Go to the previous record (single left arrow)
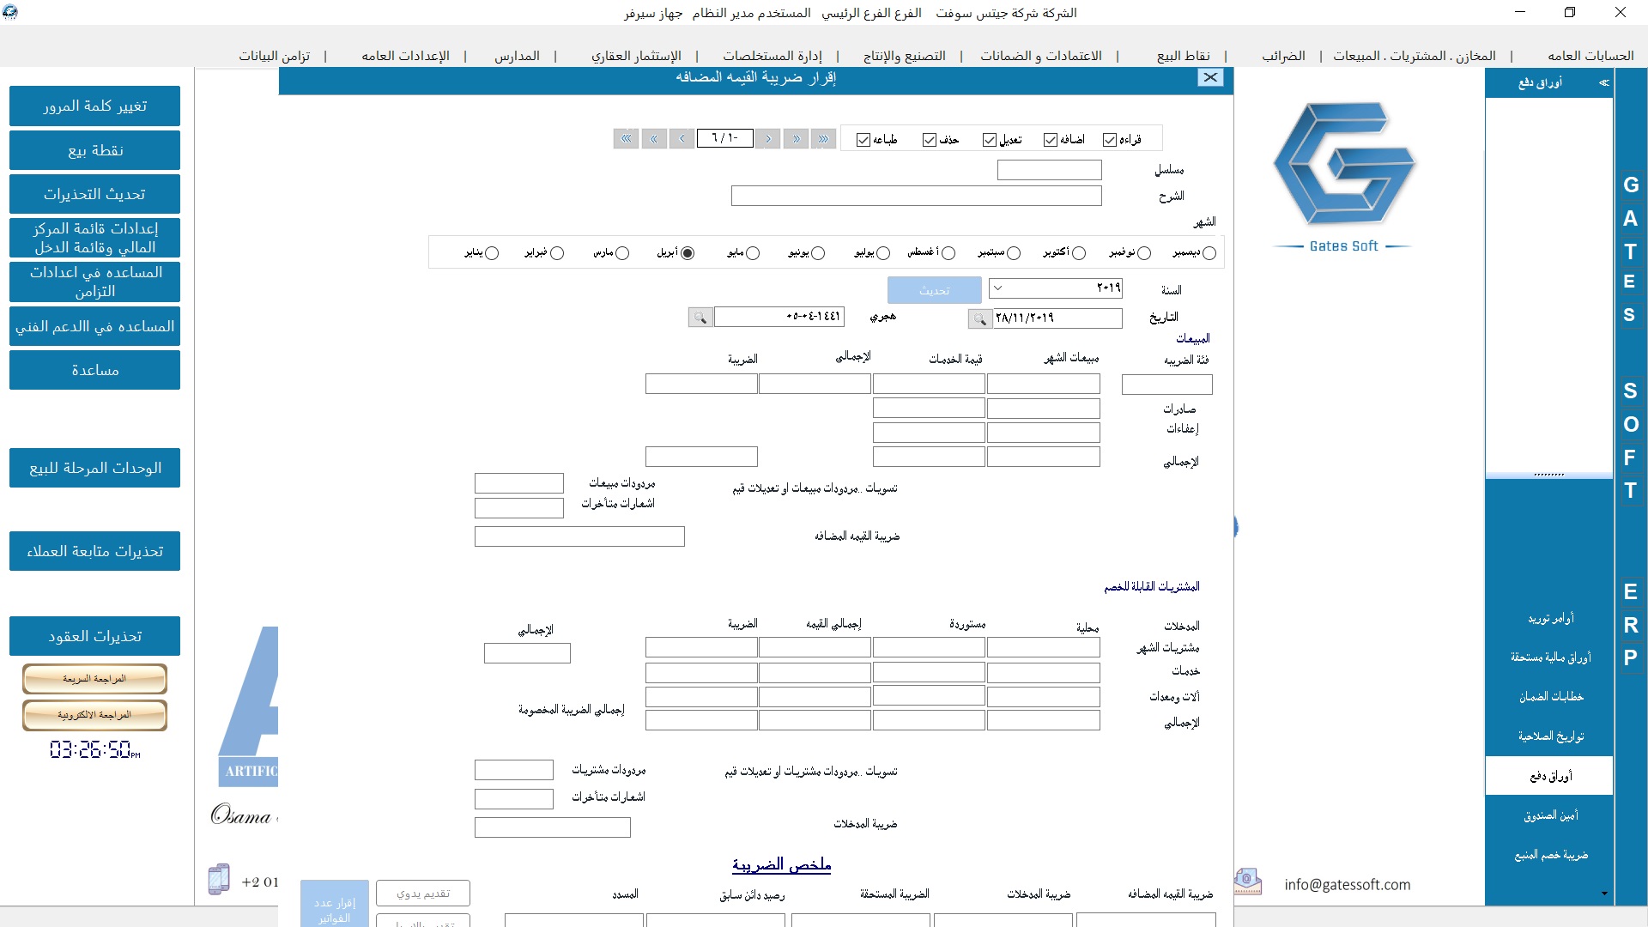This screenshot has width=1648, height=927. pos(682,138)
